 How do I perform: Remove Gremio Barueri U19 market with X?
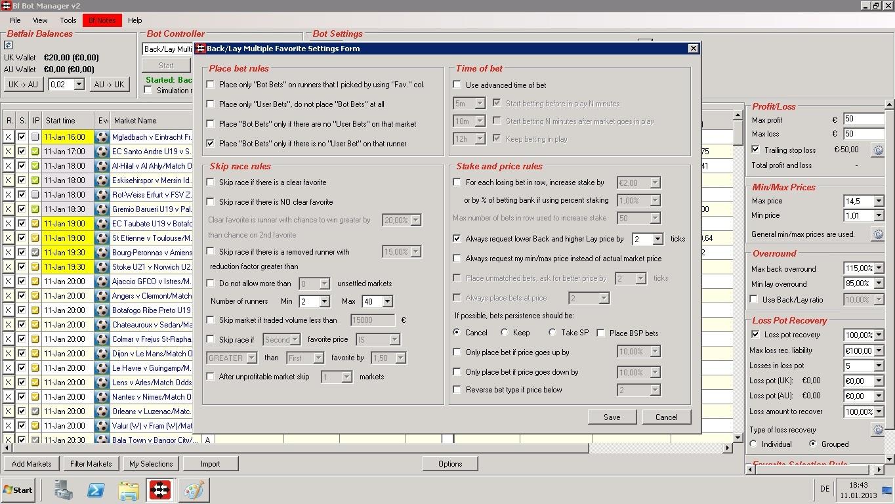(x=9, y=209)
